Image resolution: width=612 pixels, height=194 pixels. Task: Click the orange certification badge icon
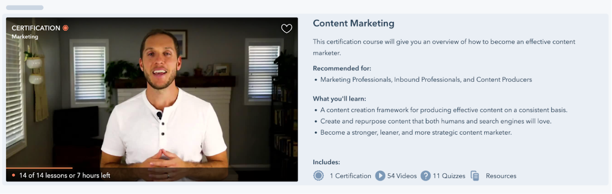pos(66,28)
